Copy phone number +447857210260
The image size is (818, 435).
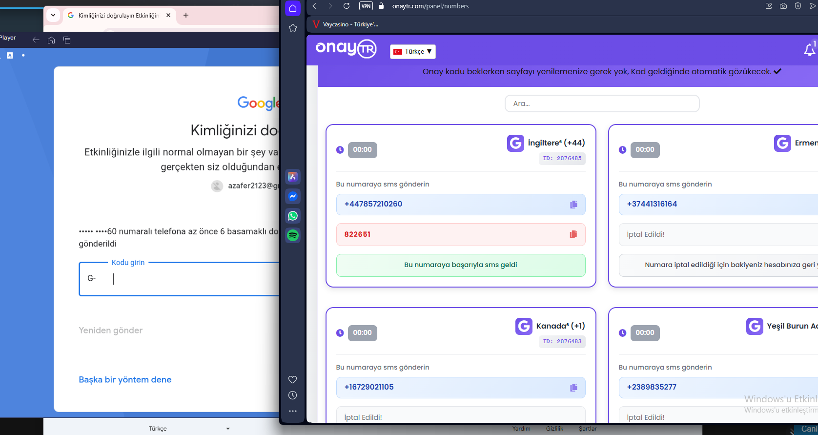[573, 205]
